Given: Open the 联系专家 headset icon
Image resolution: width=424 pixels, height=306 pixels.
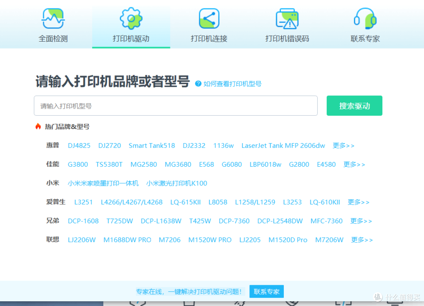Looking at the screenshot, I should coord(365,18).
